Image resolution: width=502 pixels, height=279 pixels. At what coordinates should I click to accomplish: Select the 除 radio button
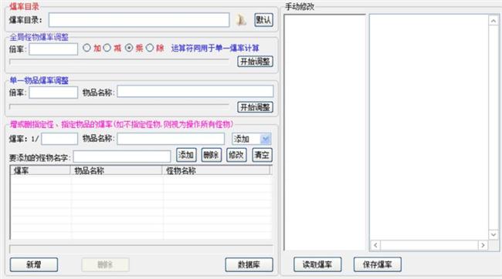click(x=150, y=48)
